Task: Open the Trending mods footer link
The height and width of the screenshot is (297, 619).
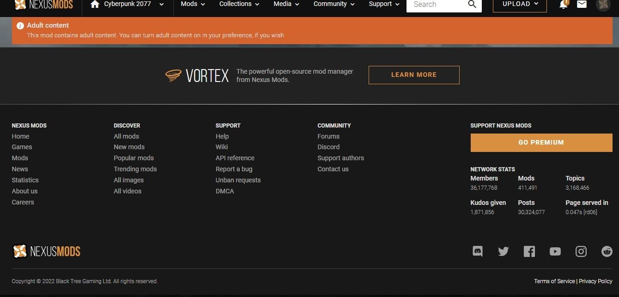Action: coord(135,169)
